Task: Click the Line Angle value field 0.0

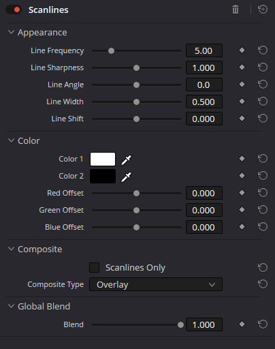Action: [x=204, y=85]
